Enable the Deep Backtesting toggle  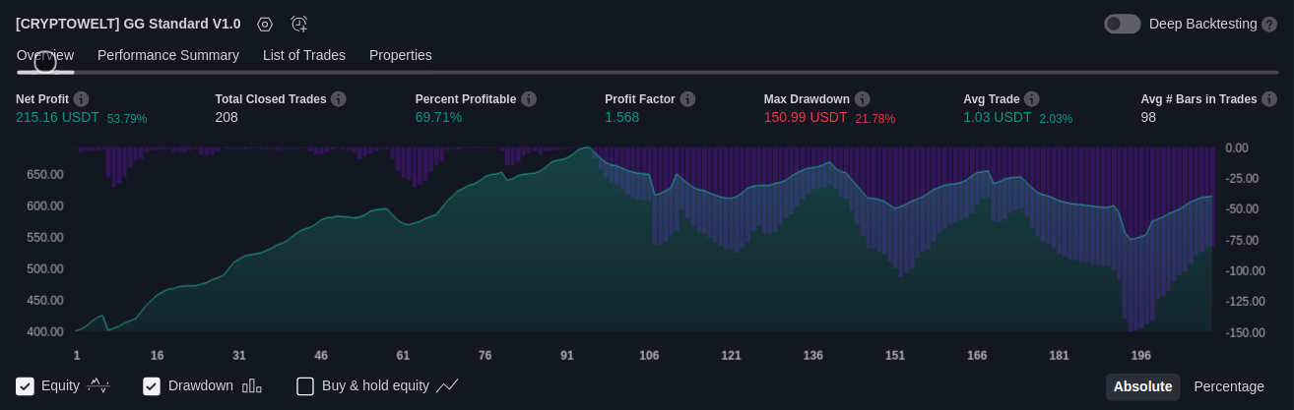click(1123, 24)
